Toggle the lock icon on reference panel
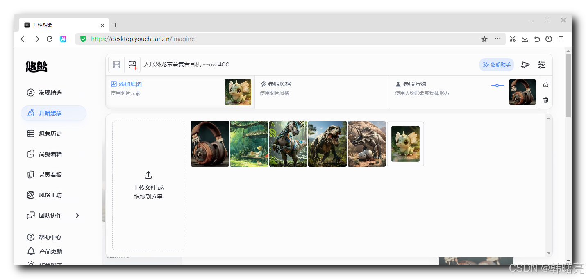This screenshot has width=586, height=279. click(x=545, y=84)
